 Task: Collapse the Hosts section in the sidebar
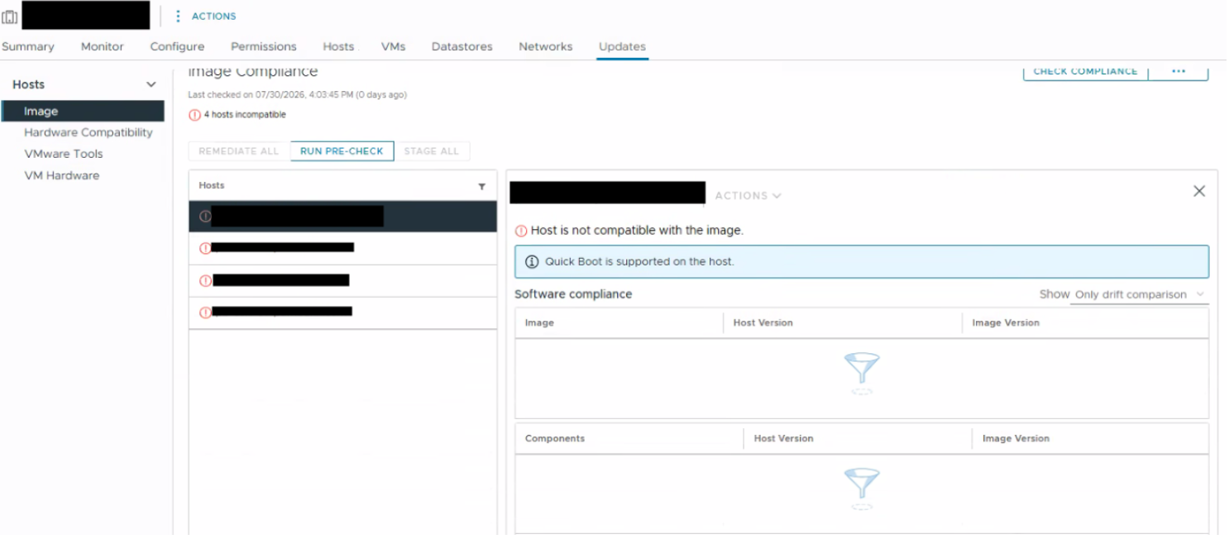(151, 84)
